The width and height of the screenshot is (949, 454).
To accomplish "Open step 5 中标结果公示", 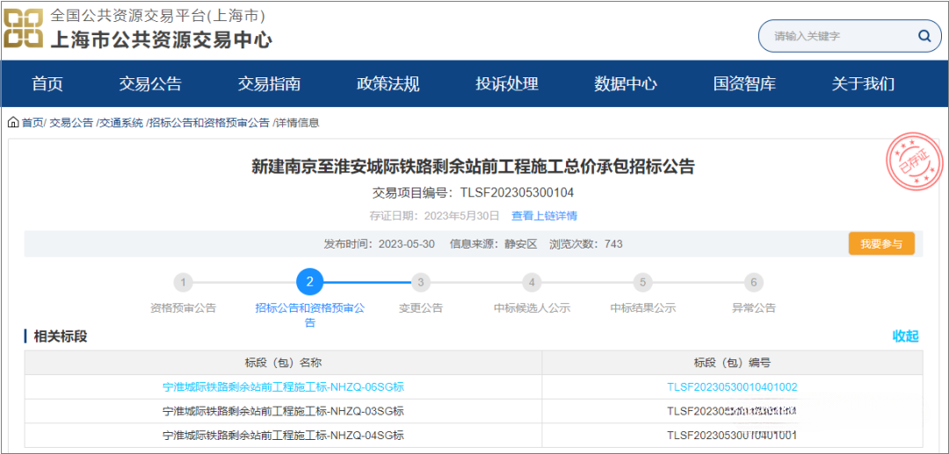I will coord(643,283).
